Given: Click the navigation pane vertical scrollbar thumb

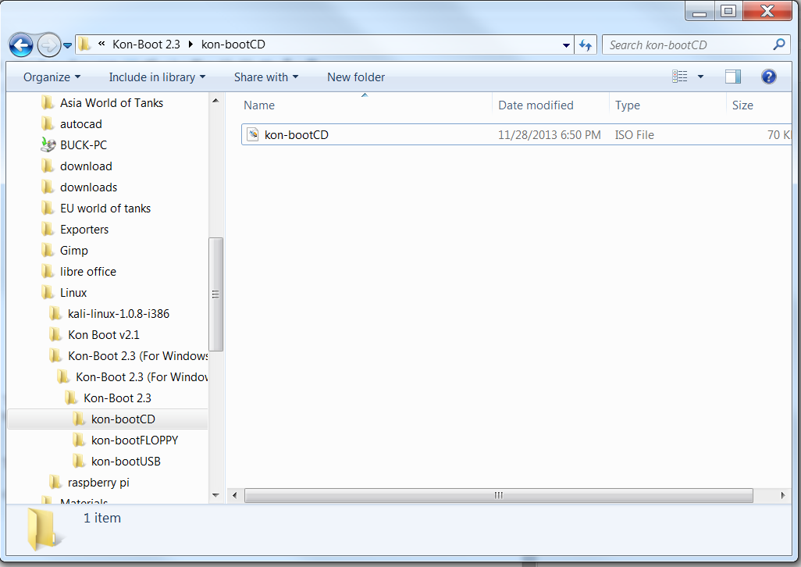Looking at the screenshot, I should [215, 294].
